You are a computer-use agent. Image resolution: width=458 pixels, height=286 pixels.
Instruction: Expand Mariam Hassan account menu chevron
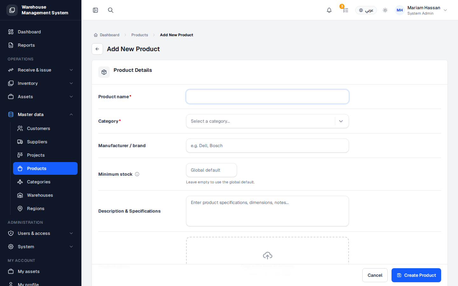pyautogui.click(x=445, y=10)
